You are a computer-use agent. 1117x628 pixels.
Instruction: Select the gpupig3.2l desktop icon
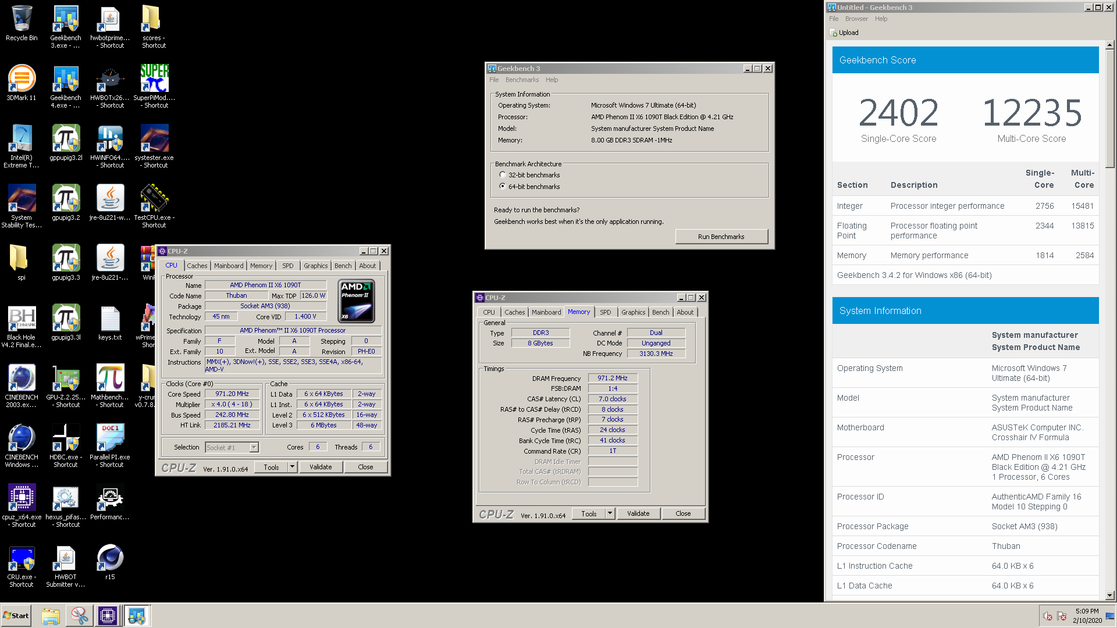pos(66,143)
